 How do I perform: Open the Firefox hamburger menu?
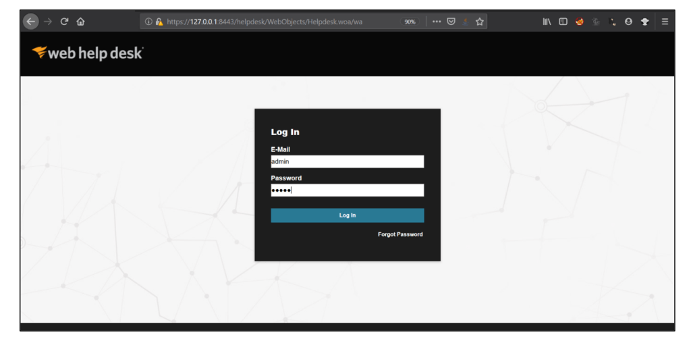[x=665, y=22]
